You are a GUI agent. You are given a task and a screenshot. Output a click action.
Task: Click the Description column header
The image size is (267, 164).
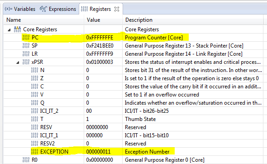pos(193,20)
